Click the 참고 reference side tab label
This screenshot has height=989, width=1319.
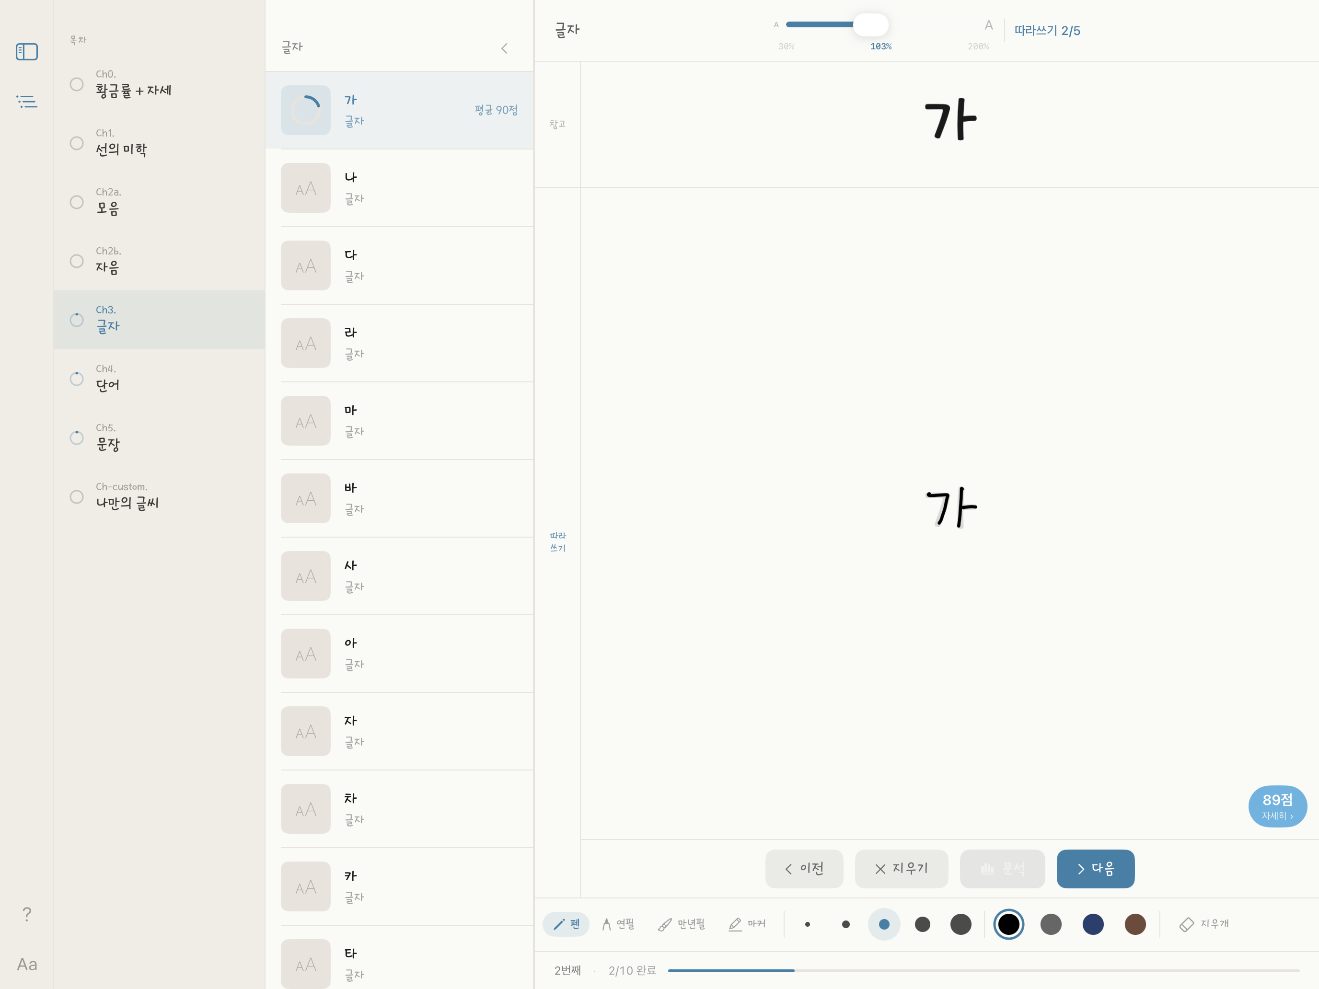tap(557, 124)
